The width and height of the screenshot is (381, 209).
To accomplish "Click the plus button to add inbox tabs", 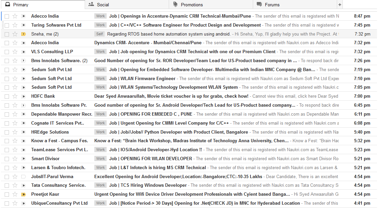I will pyautogui.click(x=339, y=5).
